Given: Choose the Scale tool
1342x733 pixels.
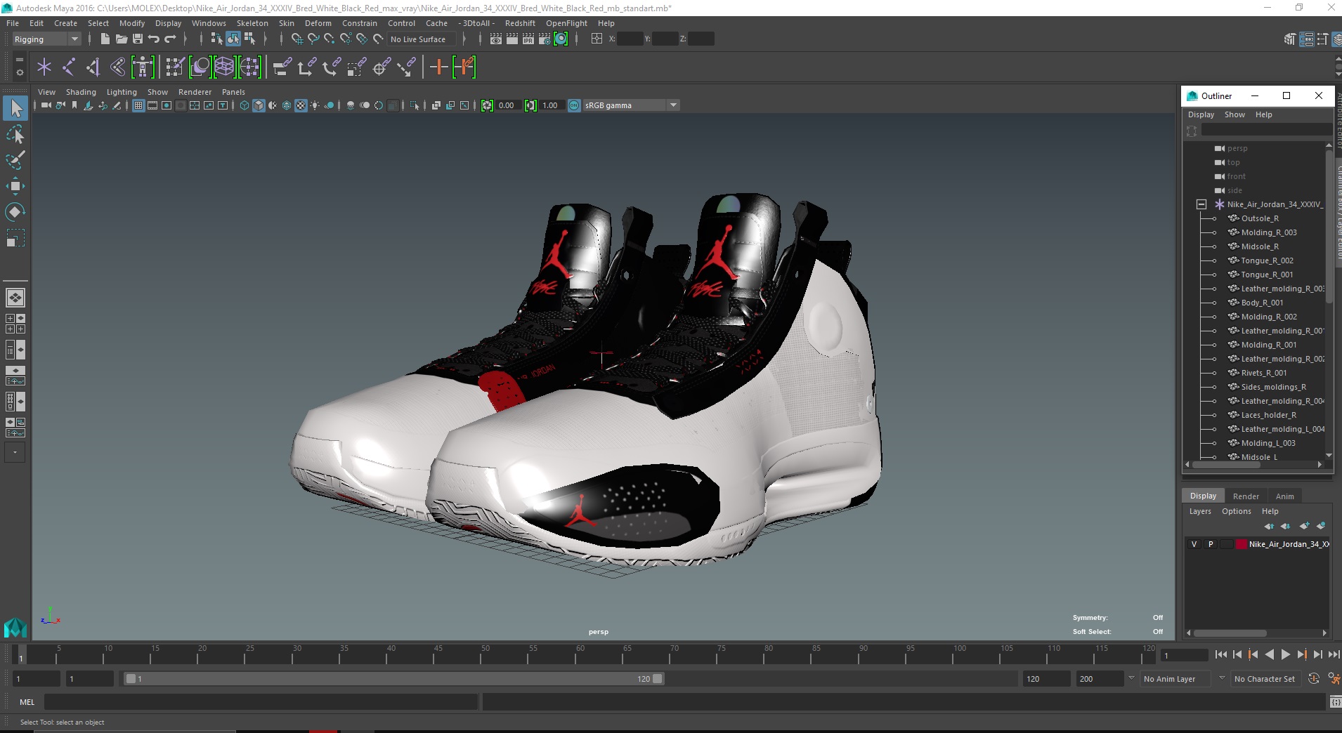Looking at the screenshot, I should 15,238.
